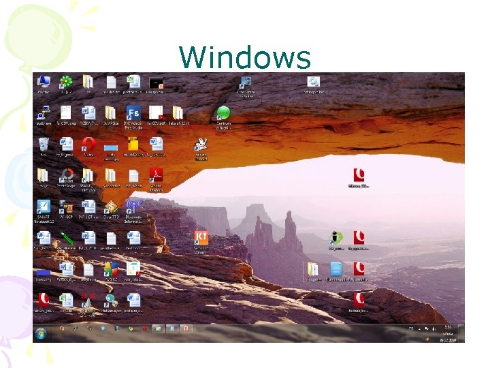Launch ICQ from its green flower shortcut
Image resolution: width=490 pixels, height=368 pixels.
pyautogui.click(x=66, y=85)
